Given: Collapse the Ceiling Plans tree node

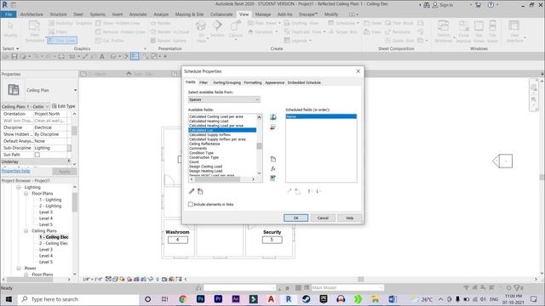Looking at the screenshot, I should 26,230.
